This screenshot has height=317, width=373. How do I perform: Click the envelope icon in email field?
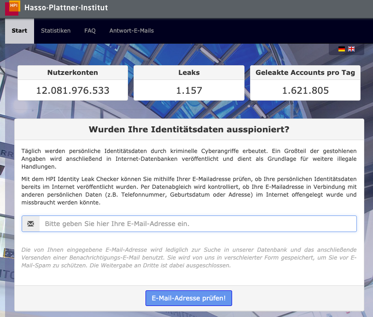pos(31,224)
